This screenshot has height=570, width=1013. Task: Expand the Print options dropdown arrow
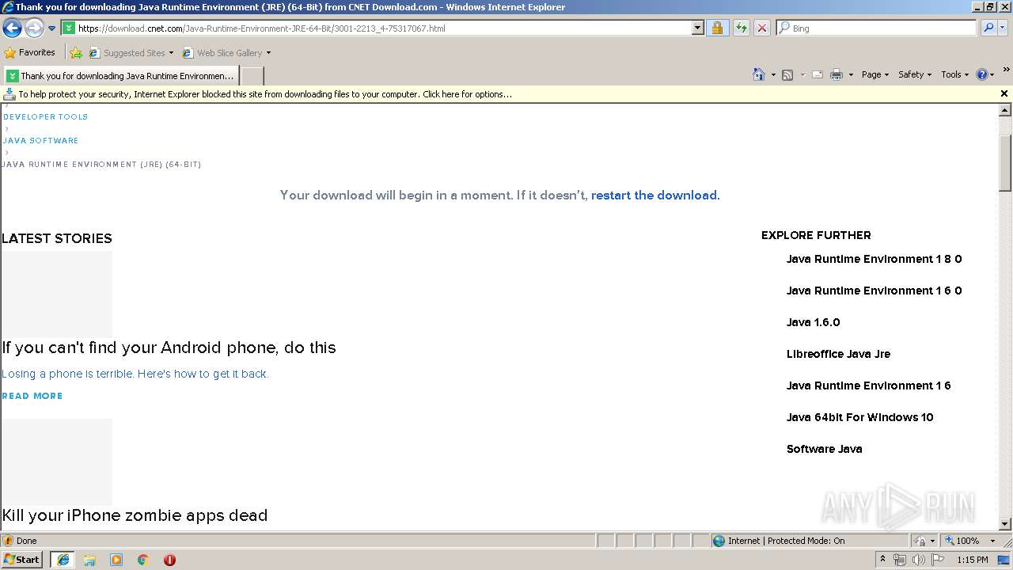[851, 74]
